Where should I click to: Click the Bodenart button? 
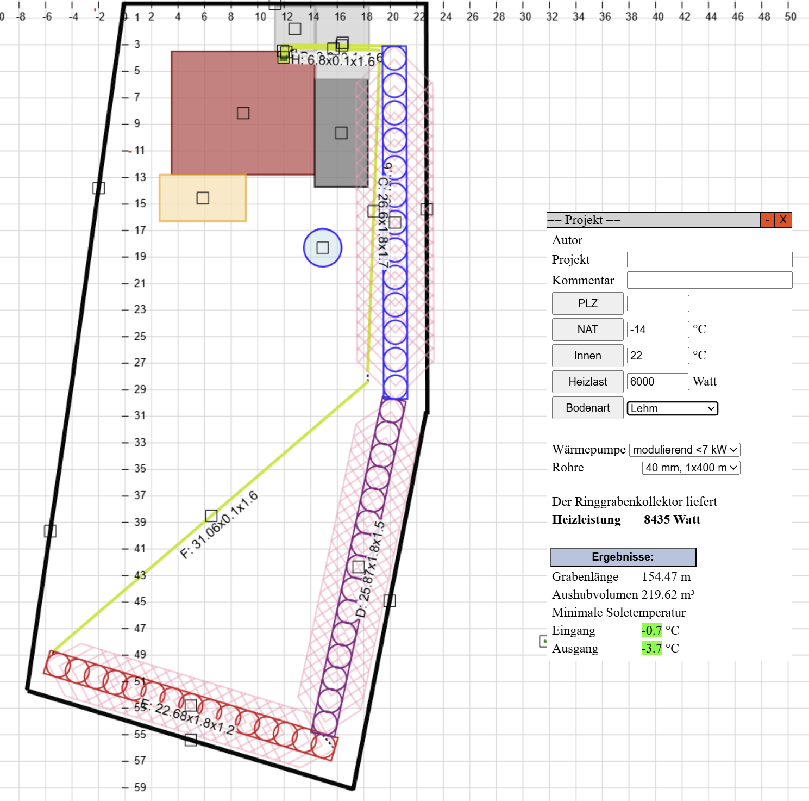pyautogui.click(x=587, y=408)
